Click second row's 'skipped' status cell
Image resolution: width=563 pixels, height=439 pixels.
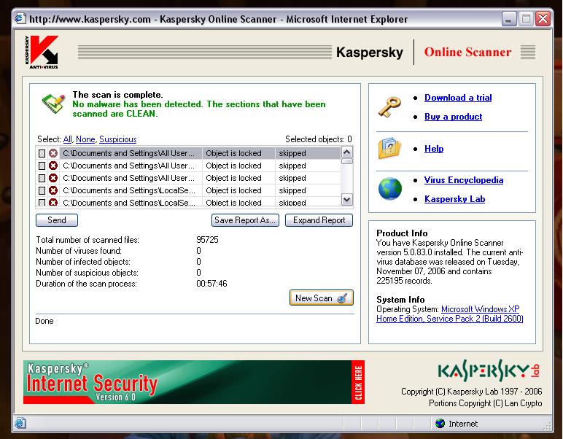pyautogui.click(x=308, y=166)
